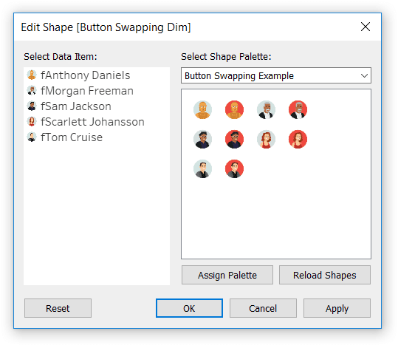Choose the red-background bearded older man shape
This screenshot has height=348, width=398.
[x=298, y=110]
